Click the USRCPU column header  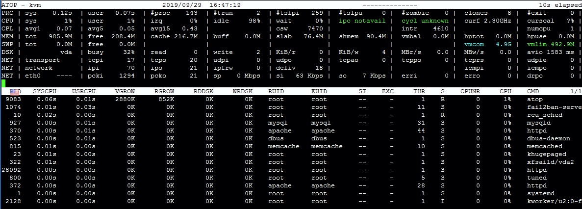pyautogui.click(x=84, y=92)
